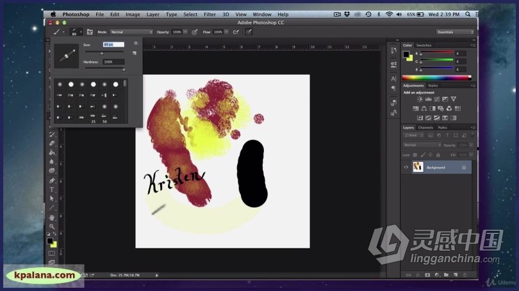Open the Essentials workspace dropdown
This screenshot has height=291, width=519.
click(455, 32)
